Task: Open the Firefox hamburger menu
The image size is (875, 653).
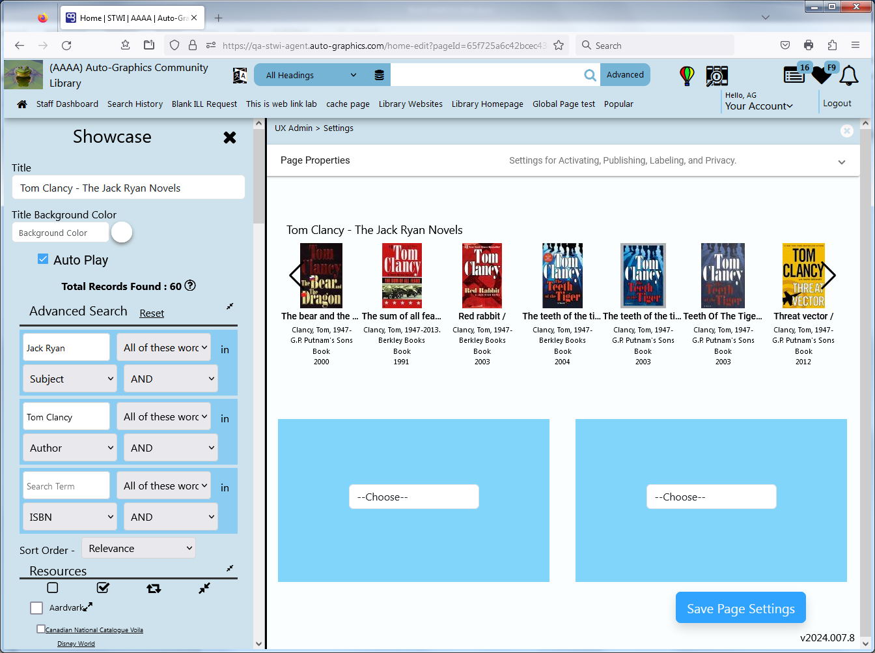Action: [855, 46]
